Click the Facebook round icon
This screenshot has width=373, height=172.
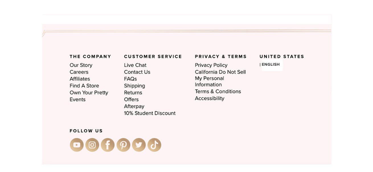108,145
